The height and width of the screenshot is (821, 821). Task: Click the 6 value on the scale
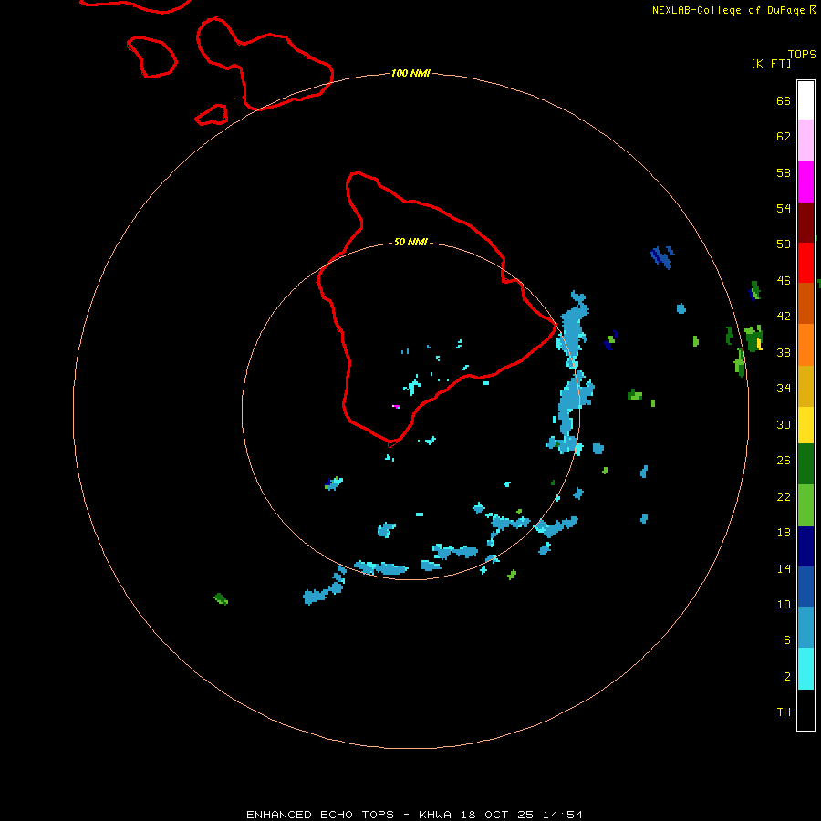tap(787, 639)
